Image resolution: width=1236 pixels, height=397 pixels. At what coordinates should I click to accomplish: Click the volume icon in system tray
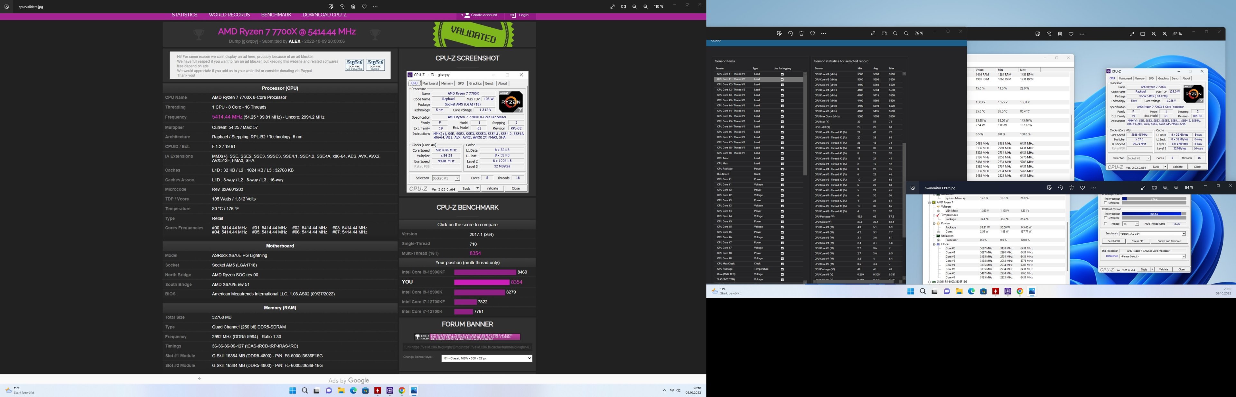(679, 390)
